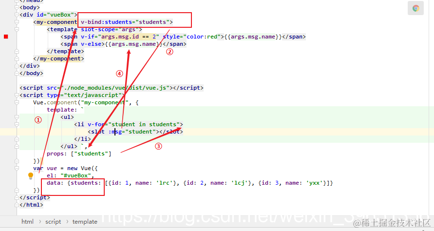Screen dimensions: 434x231
Task: Click the closing </body> tag text
Action: (x=31, y=73)
